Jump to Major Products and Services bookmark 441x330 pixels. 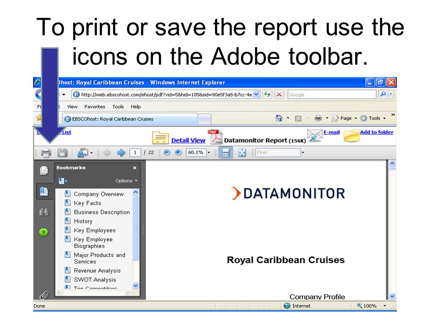point(100,258)
